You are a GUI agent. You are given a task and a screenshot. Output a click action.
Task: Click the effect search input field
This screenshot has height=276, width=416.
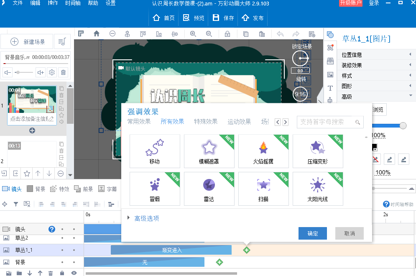point(326,122)
